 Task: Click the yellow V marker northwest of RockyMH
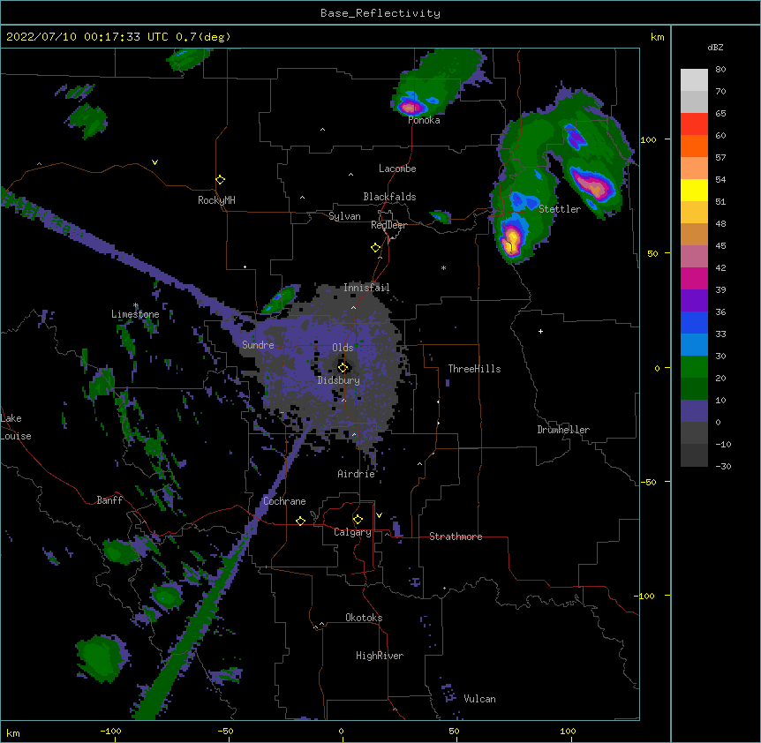(x=154, y=162)
